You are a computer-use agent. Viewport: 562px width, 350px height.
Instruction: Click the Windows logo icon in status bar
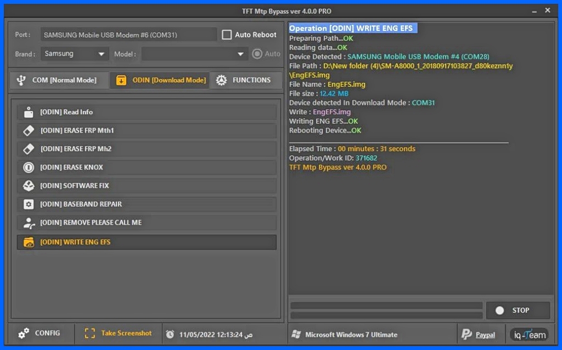296,335
